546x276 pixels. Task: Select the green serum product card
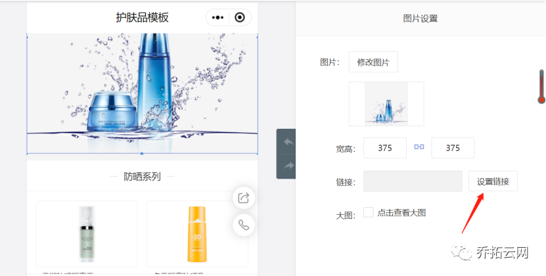(x=86, y=234)
